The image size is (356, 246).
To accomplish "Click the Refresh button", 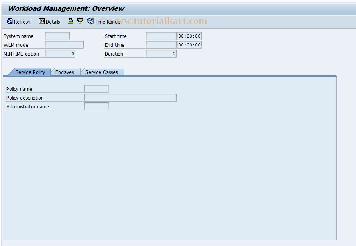I will click(18, 21).
